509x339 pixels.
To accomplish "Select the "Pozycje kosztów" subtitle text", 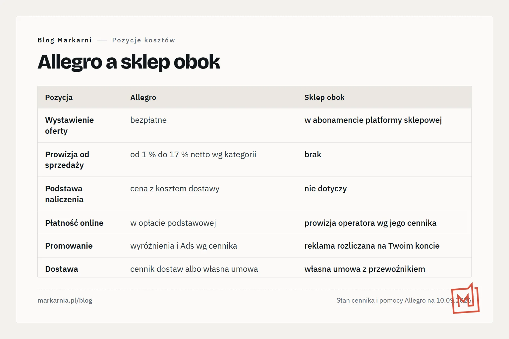I will point(143,40).
